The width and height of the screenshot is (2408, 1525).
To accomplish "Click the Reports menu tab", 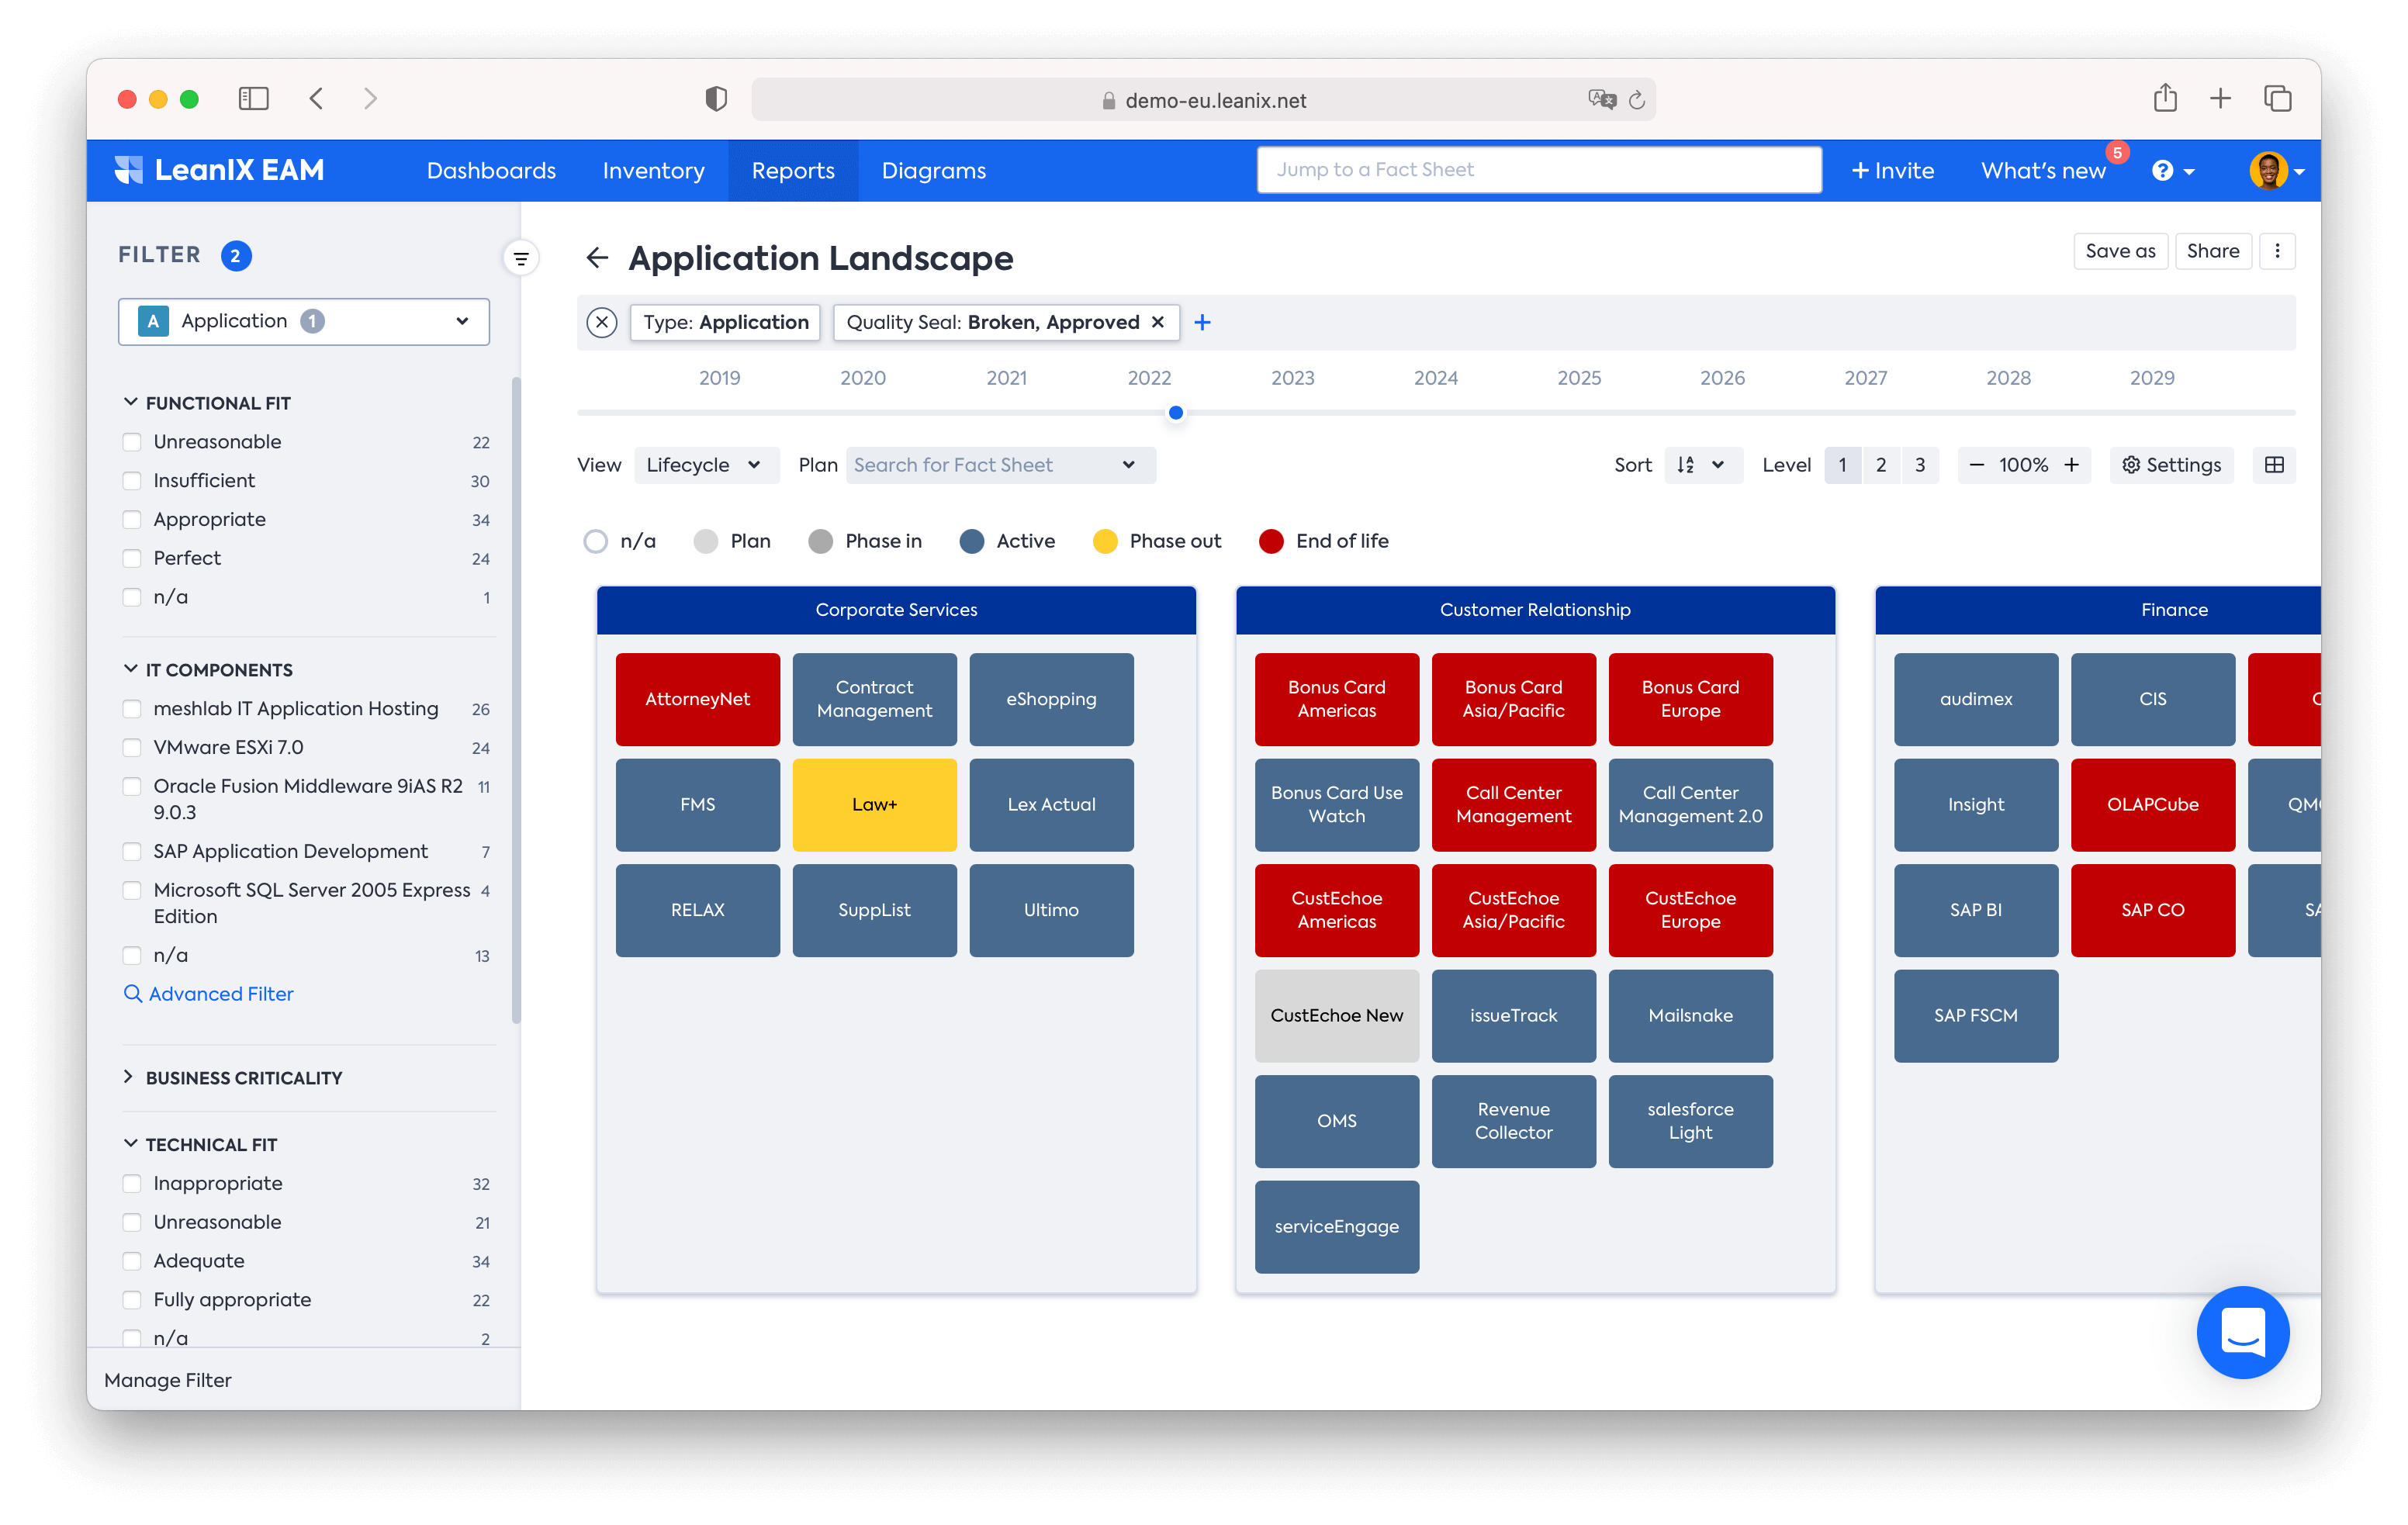I will click(x=794, y=170).
